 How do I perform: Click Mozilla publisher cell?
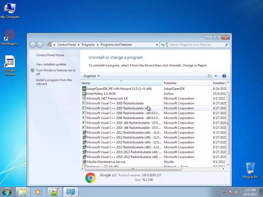pos(168,162)
